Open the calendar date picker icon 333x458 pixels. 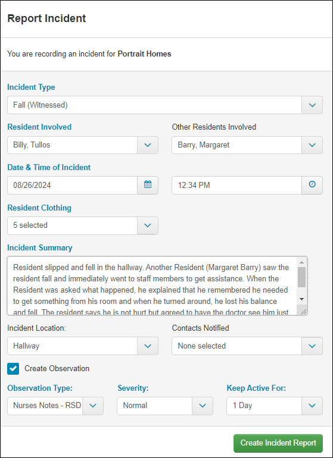click(148, 185)
